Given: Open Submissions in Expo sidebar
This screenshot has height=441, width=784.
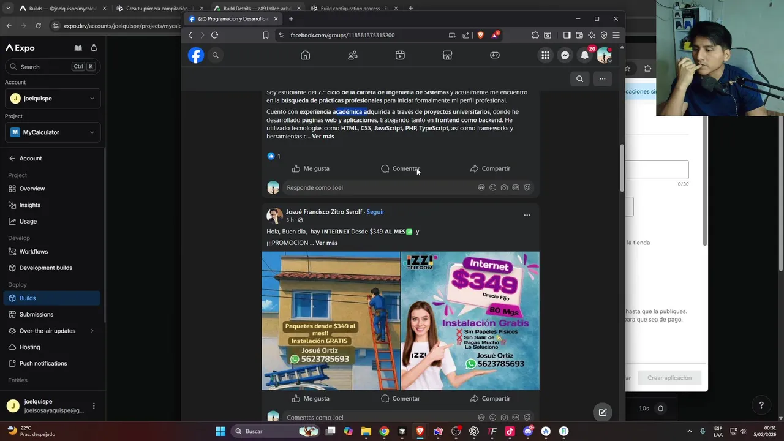Looking at the screenshot, I should (x=52, y=314).
